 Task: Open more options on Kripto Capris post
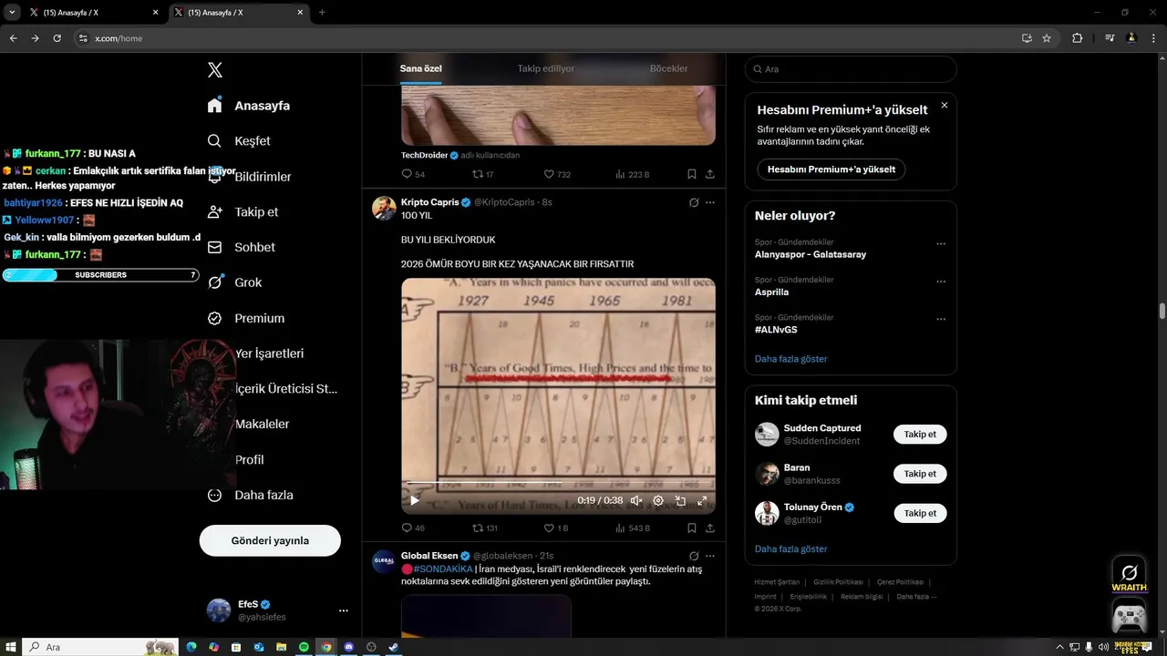(x=710, y=202)
